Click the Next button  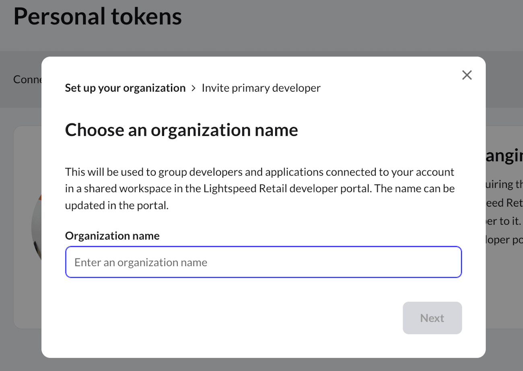click(x=432, y=318)
